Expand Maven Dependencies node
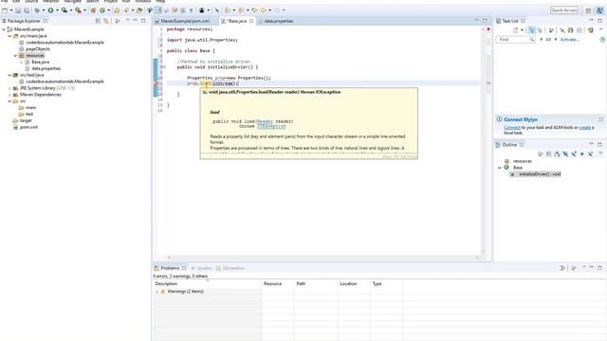 pos(9,95)
